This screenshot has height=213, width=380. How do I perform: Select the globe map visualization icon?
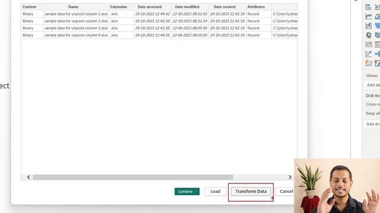[368, 35]
